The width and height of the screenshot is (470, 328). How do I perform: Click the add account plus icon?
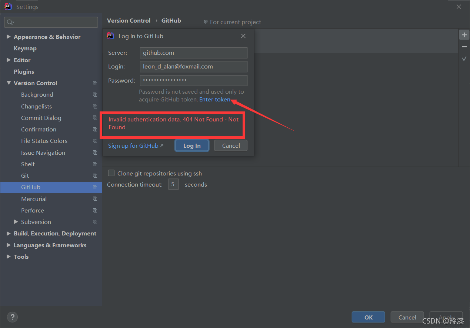[464, 35]
